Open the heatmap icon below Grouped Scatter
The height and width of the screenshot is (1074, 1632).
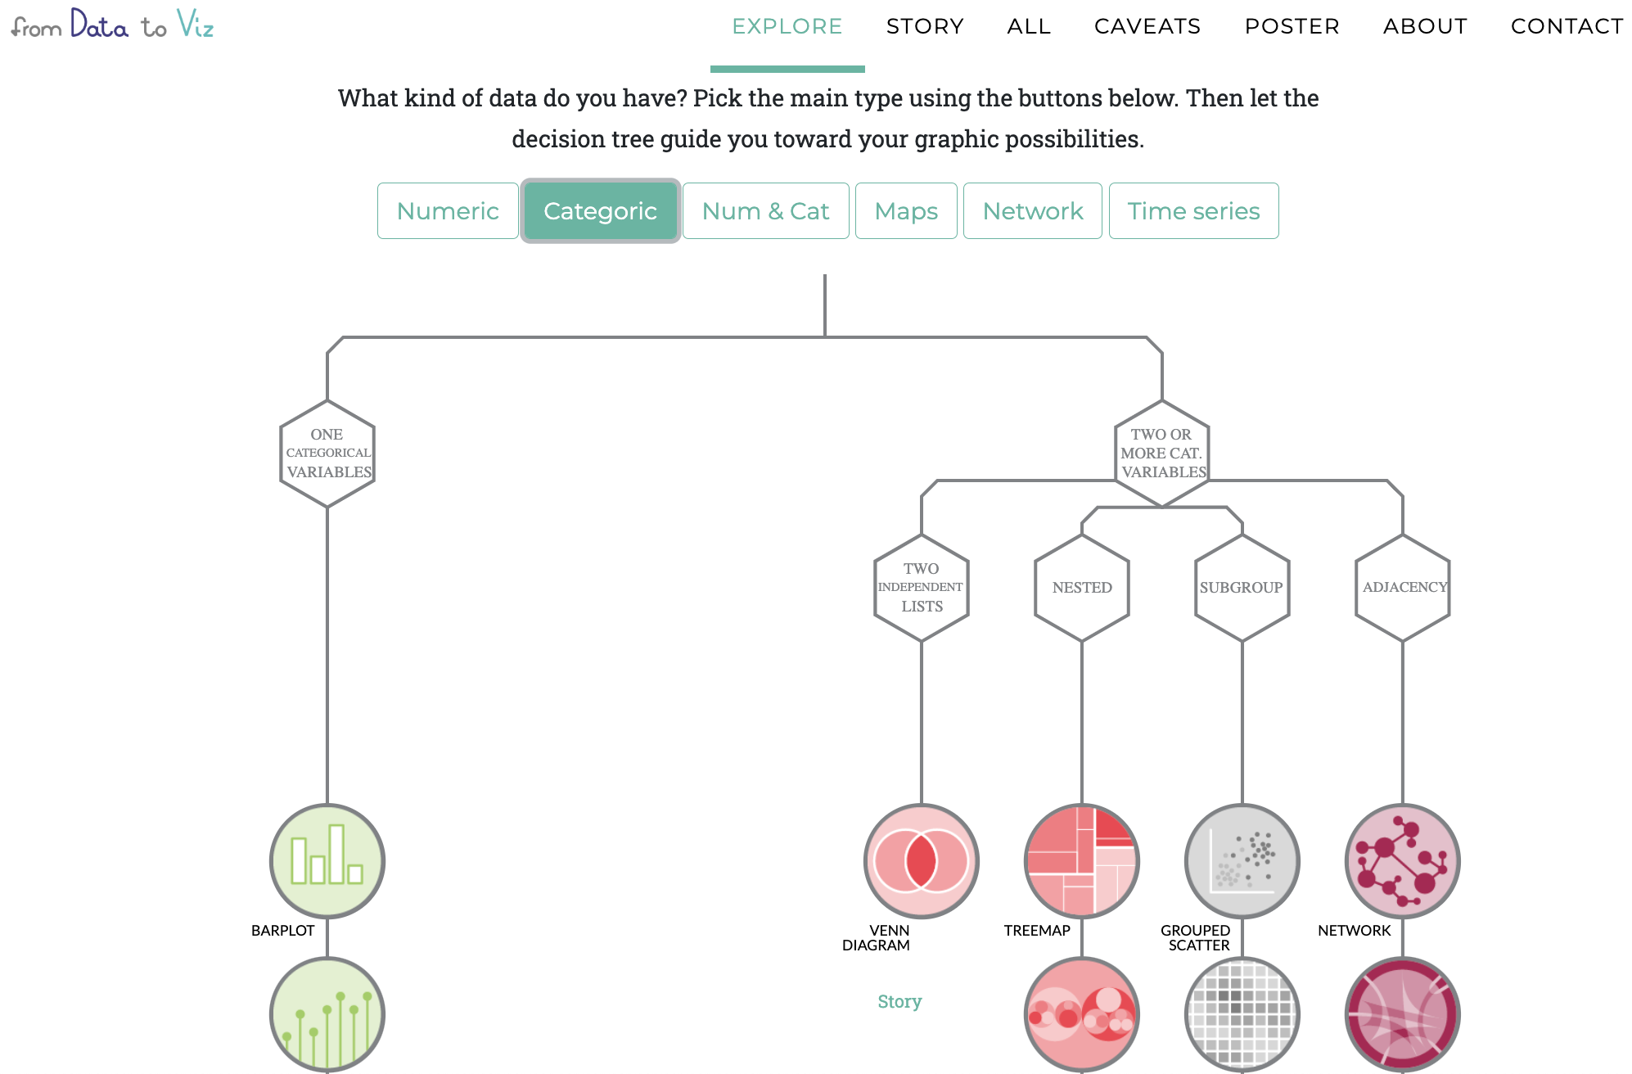1242,1015
